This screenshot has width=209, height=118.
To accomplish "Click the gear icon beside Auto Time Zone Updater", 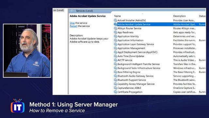I will (115, 56).
